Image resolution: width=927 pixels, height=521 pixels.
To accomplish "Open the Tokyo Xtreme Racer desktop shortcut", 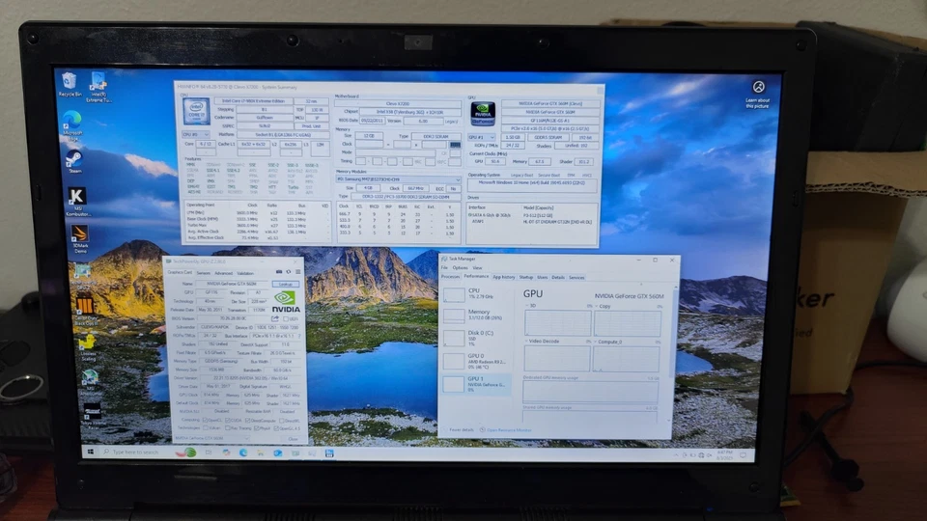I will 93,415.
